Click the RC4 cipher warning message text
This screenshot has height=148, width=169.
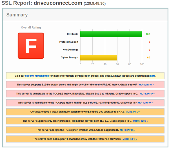pos(77,130)
